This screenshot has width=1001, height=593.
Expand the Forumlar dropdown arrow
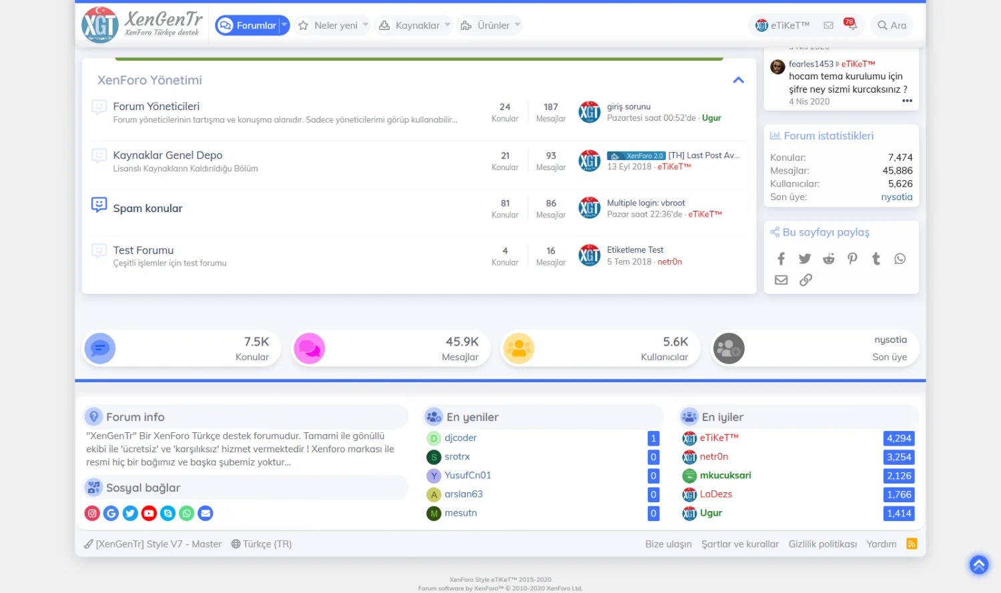pyautogui.click(x=284, y=25)
